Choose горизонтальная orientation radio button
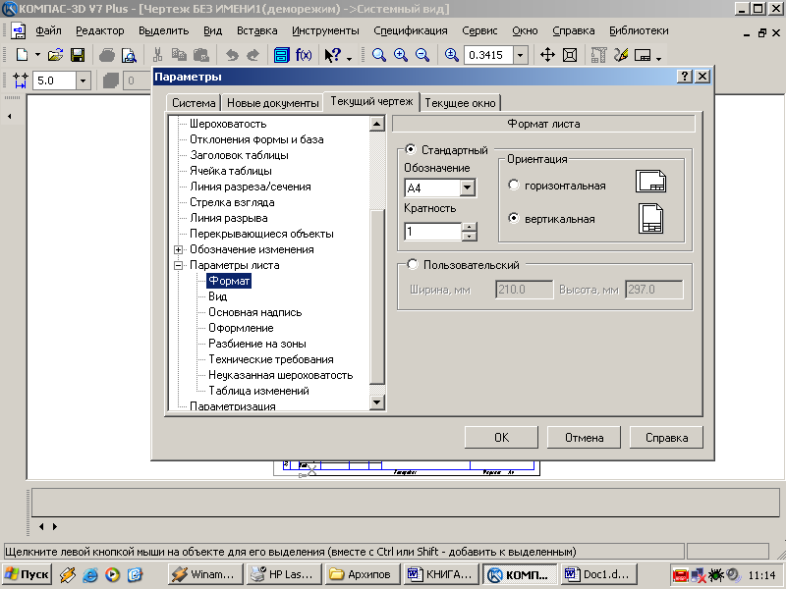The height and width of the screenshot is (589, 786). (x=513, y=185)
